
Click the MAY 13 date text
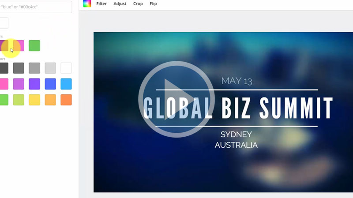[x=237, y=81]
